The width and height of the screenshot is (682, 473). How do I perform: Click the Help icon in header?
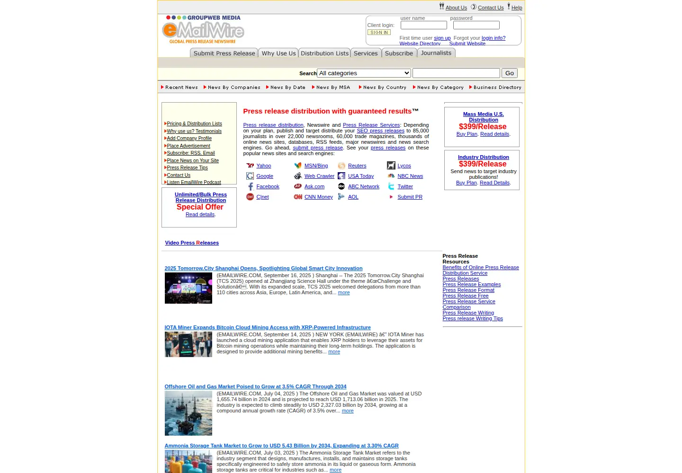pyautogui.click(x=509, y=6)
